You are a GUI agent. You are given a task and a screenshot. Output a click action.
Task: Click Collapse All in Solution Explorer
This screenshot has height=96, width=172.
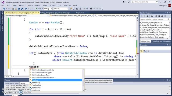point(162,16)
